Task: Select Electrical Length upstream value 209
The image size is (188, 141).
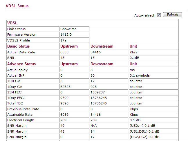Action: (63, 120)
